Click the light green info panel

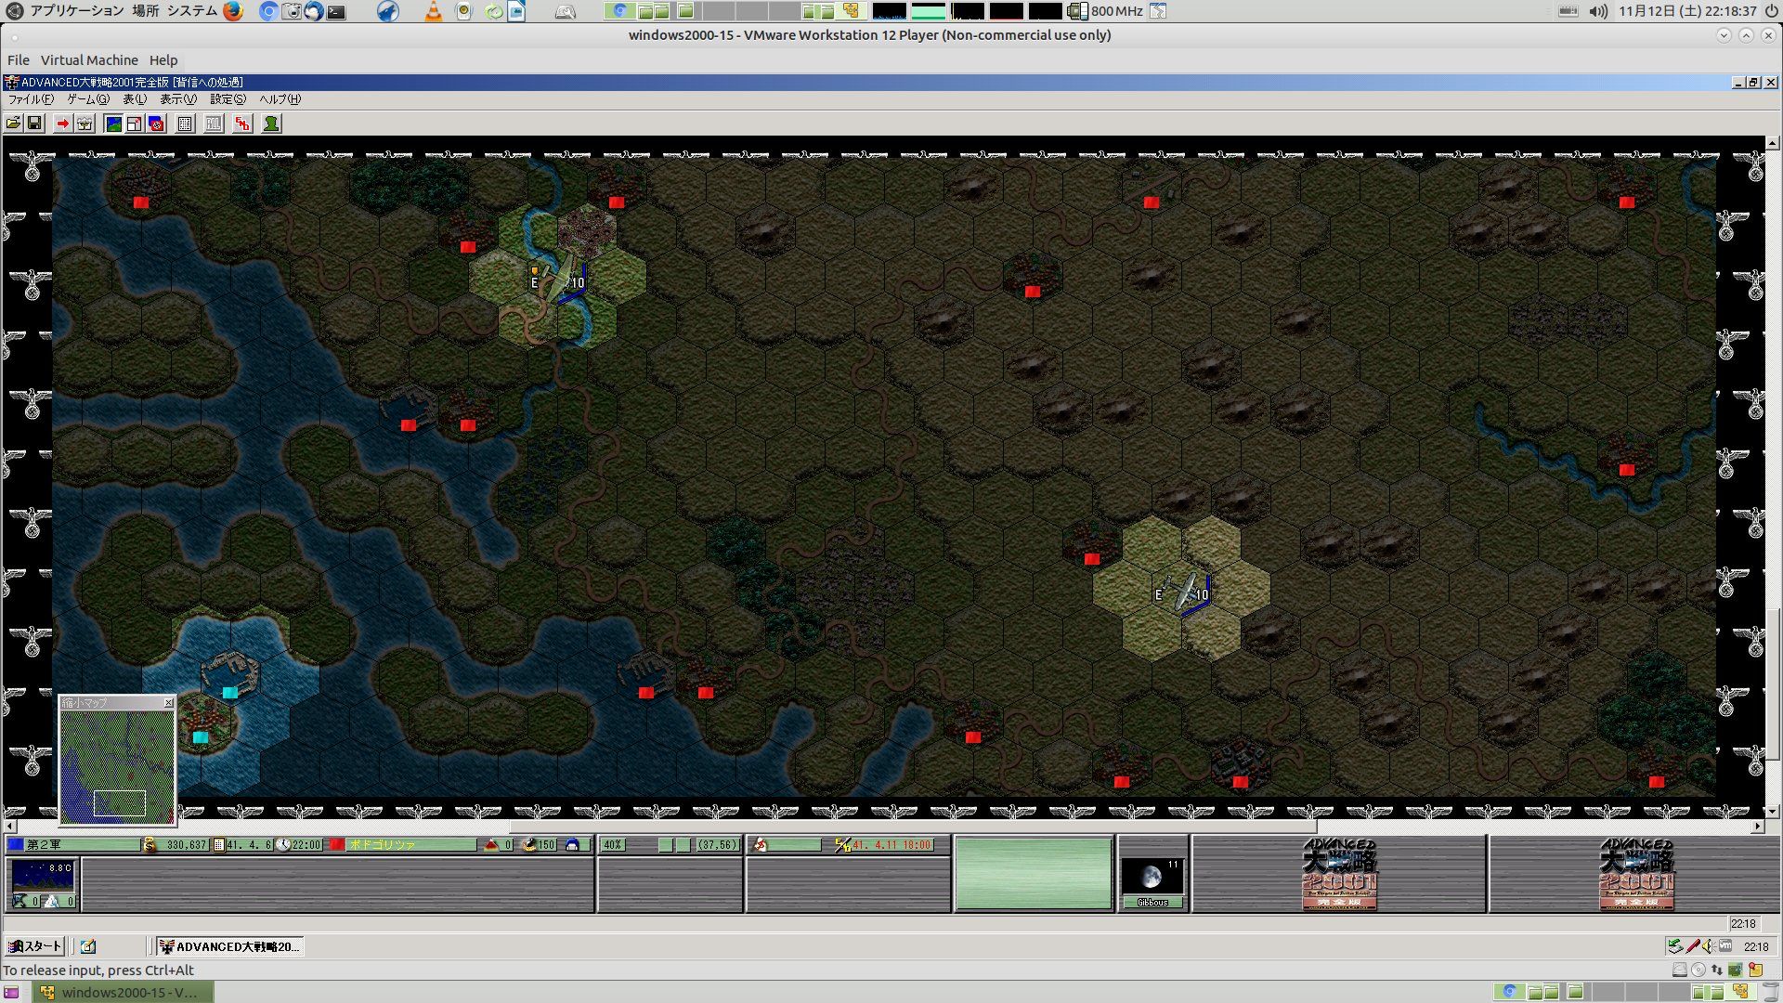1034,874
